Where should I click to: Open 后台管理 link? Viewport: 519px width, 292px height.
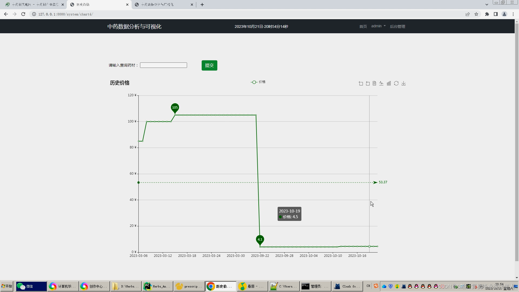point(397,26)
